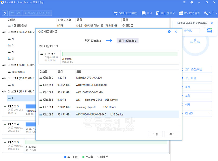
Task: Expand the 도구 tools dropdown
Action: (210, 13)
